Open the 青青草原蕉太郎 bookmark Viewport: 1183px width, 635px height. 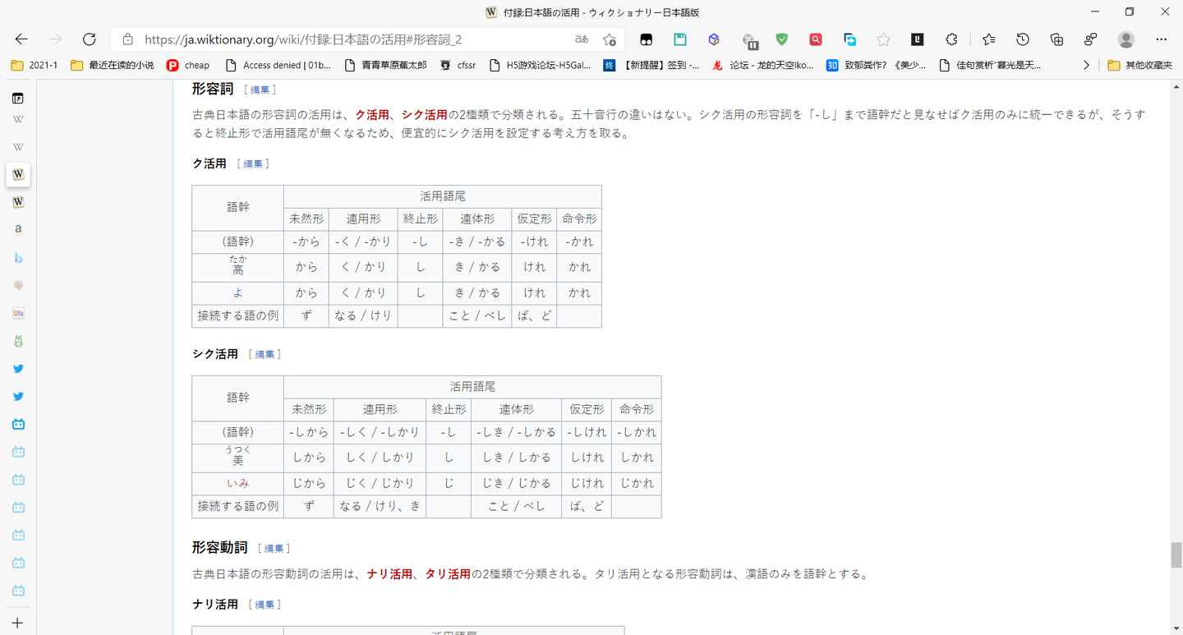pos(385,65)
